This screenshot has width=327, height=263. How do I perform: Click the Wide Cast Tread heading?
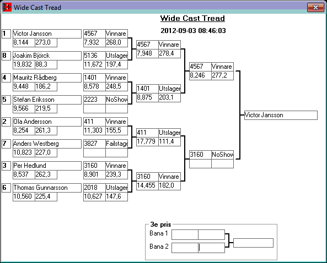point(192,18)
